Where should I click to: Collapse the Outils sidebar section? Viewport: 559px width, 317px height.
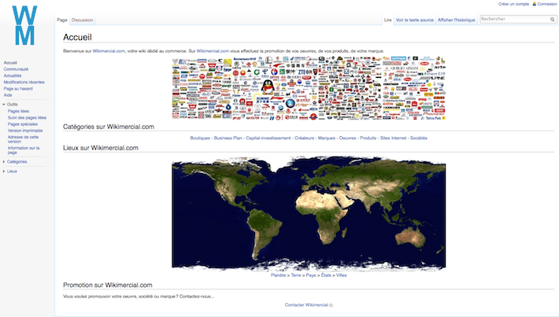[4, 105]
